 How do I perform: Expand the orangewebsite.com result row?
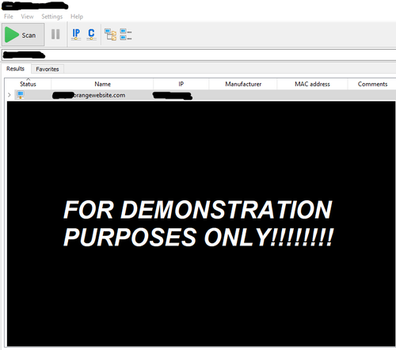coord(10,95)
